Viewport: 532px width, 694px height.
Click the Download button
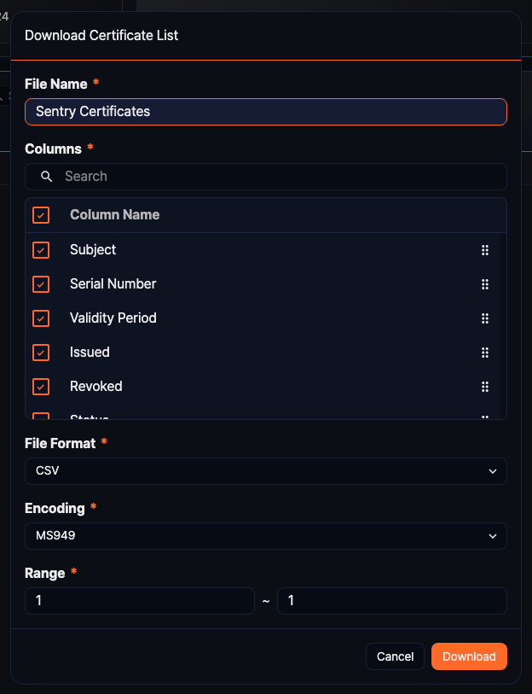pyautogui.click(x=469, y=656)
